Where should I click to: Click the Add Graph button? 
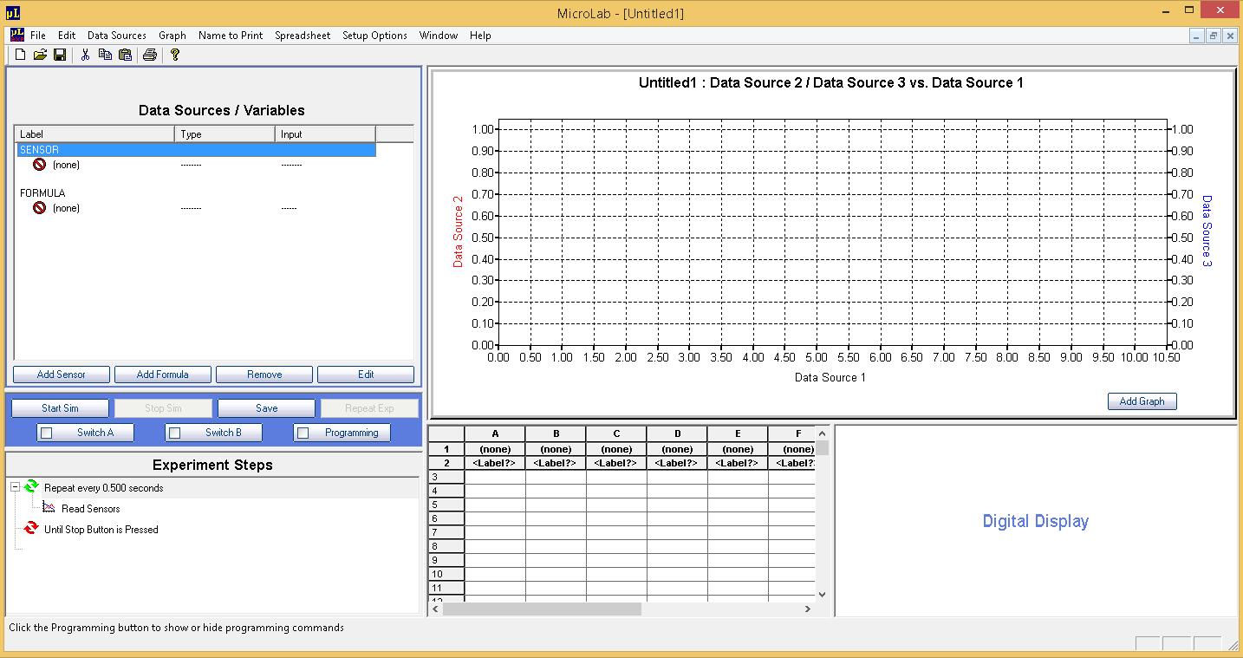point(1142,401)
